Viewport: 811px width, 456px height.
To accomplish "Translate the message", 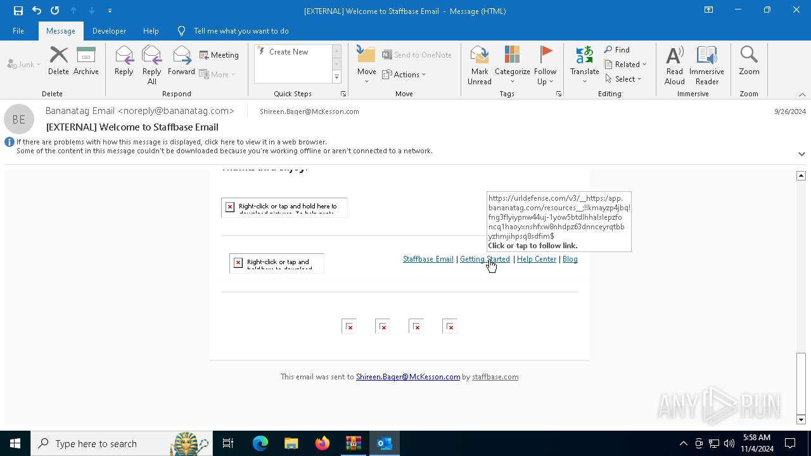I will click(584, 65).
